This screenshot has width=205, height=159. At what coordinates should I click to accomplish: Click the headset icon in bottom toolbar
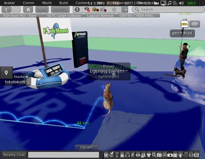191,155
